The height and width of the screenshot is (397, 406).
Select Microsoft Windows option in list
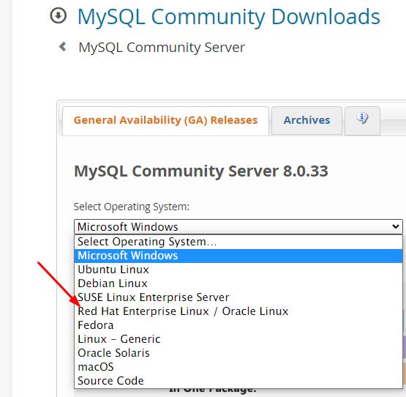[x=238, y=256]
